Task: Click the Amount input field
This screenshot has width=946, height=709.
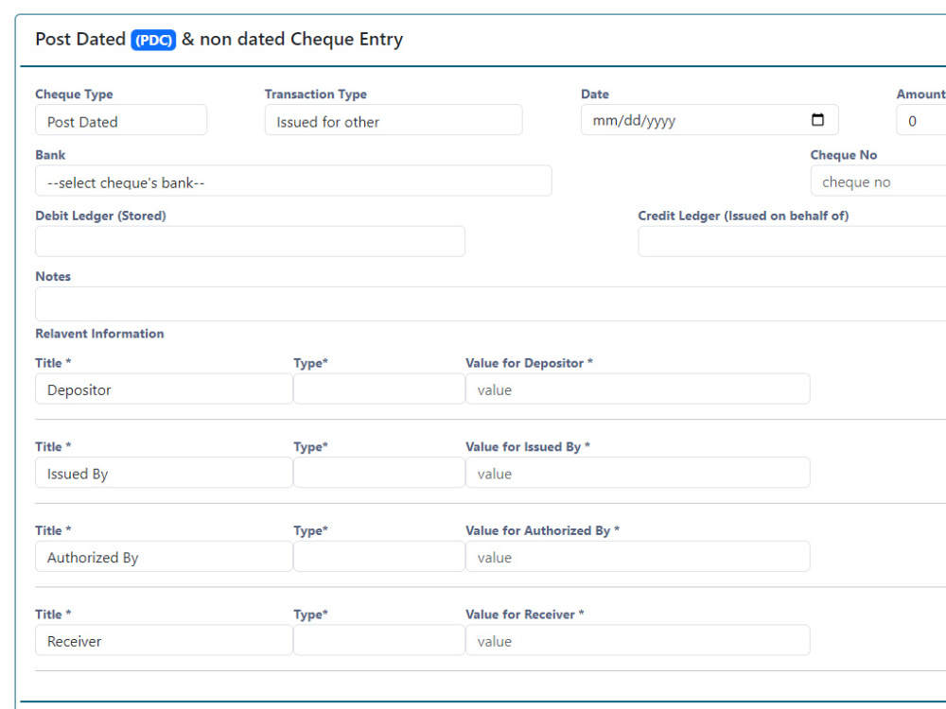Action: [921, 120]
